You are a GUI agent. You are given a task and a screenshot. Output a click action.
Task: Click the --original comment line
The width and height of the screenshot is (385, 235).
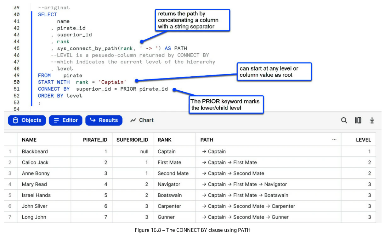coord(54,8)
